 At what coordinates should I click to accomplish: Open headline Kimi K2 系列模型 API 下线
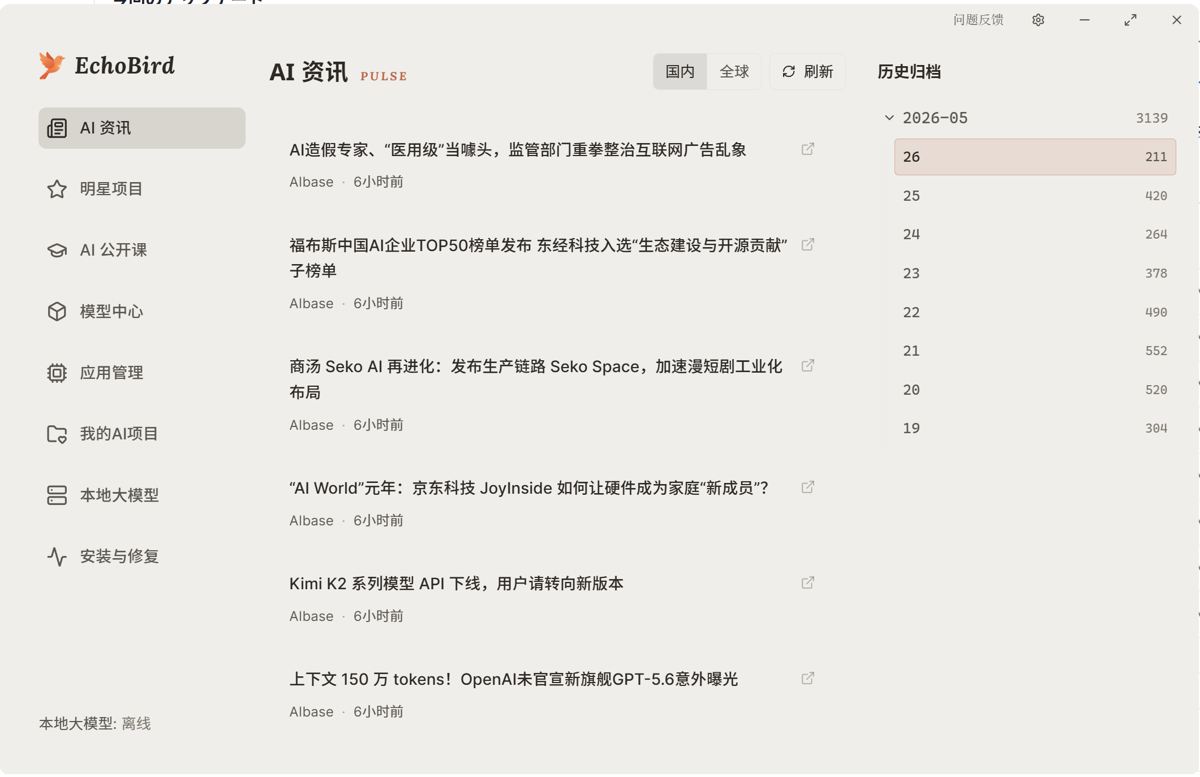[x=457, y=584]
